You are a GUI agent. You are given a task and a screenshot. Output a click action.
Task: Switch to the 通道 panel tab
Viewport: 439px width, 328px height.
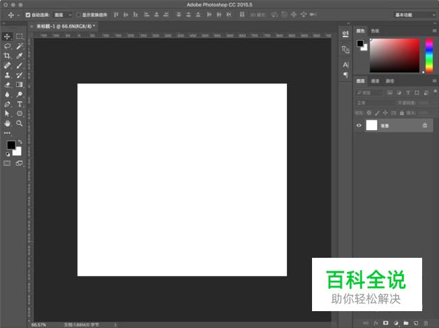click(374, 81)
